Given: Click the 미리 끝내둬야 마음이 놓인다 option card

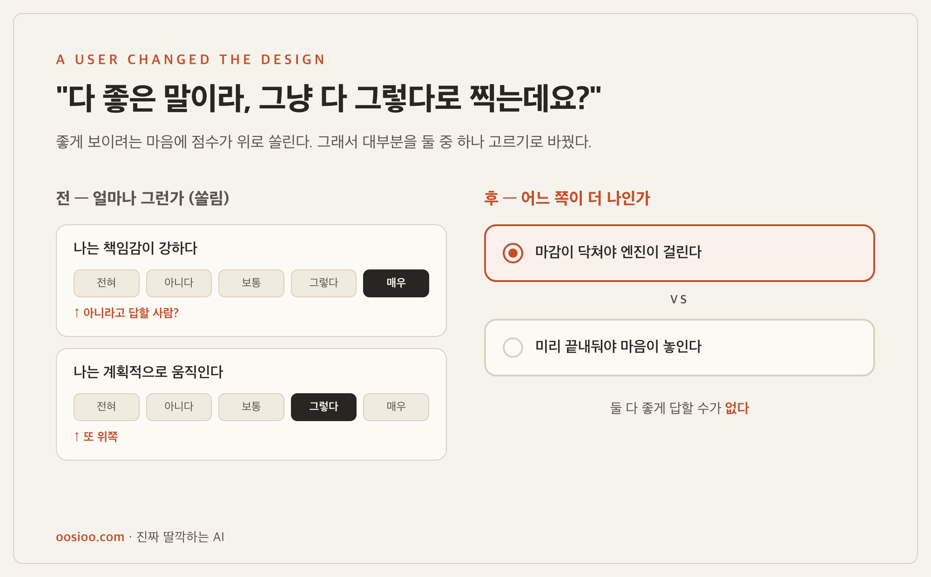Looking at the screenshot, I should click(680, 348).
